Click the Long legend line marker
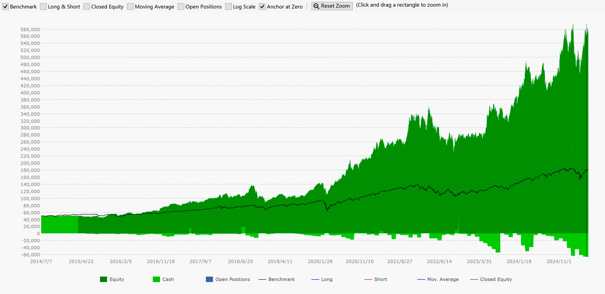Image resolution: width=605 pixels, height=294 pixels. coord(315,279)
